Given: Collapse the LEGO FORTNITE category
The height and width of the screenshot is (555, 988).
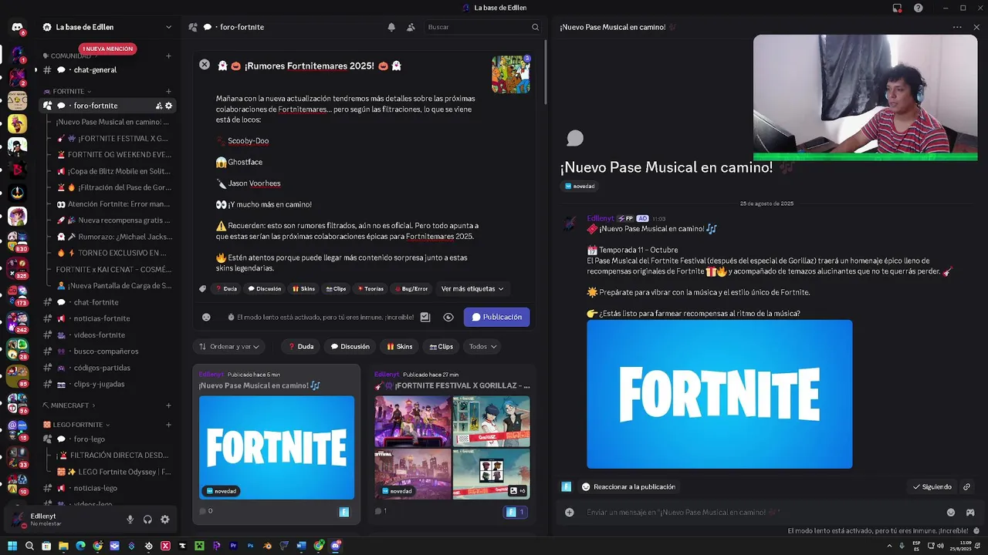Looking at the screenshot, I should coord(76,425).
